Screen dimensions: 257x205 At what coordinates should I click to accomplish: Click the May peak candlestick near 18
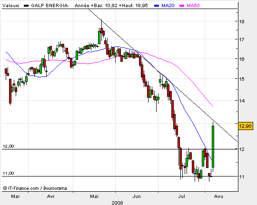[x=102, y=30]
